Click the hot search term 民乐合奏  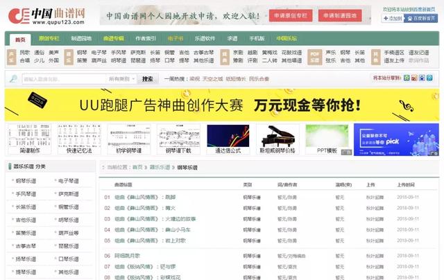[x=259, y=79]
